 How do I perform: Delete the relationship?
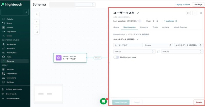click(x=199, y=102)
